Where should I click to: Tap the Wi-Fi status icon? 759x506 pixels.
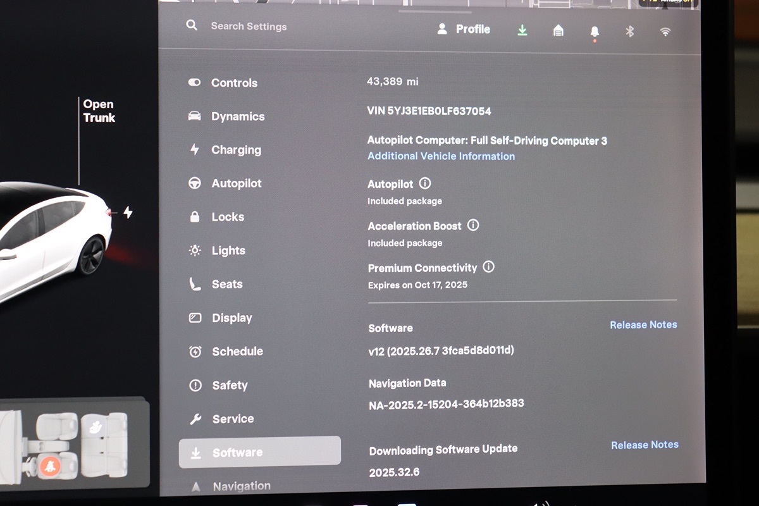665,32
